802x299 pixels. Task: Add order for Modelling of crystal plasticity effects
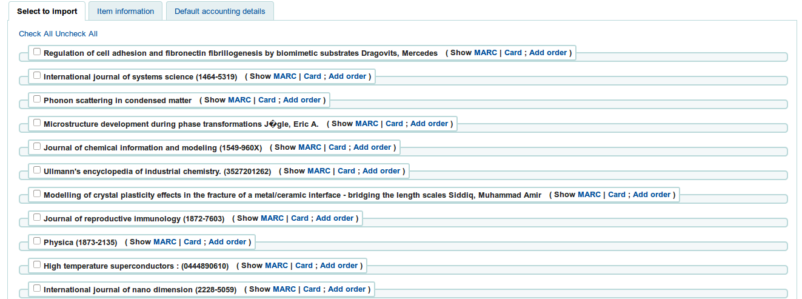(x=652, y=195)
